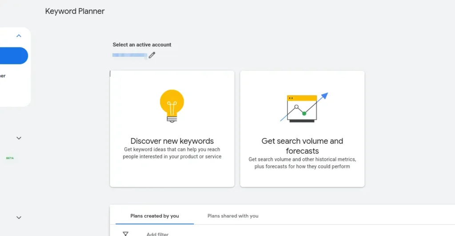Image resolution: width=455 pixels, height=236 pixels.
Task: Click the filter funnel icon
Action: pos(126,234)
